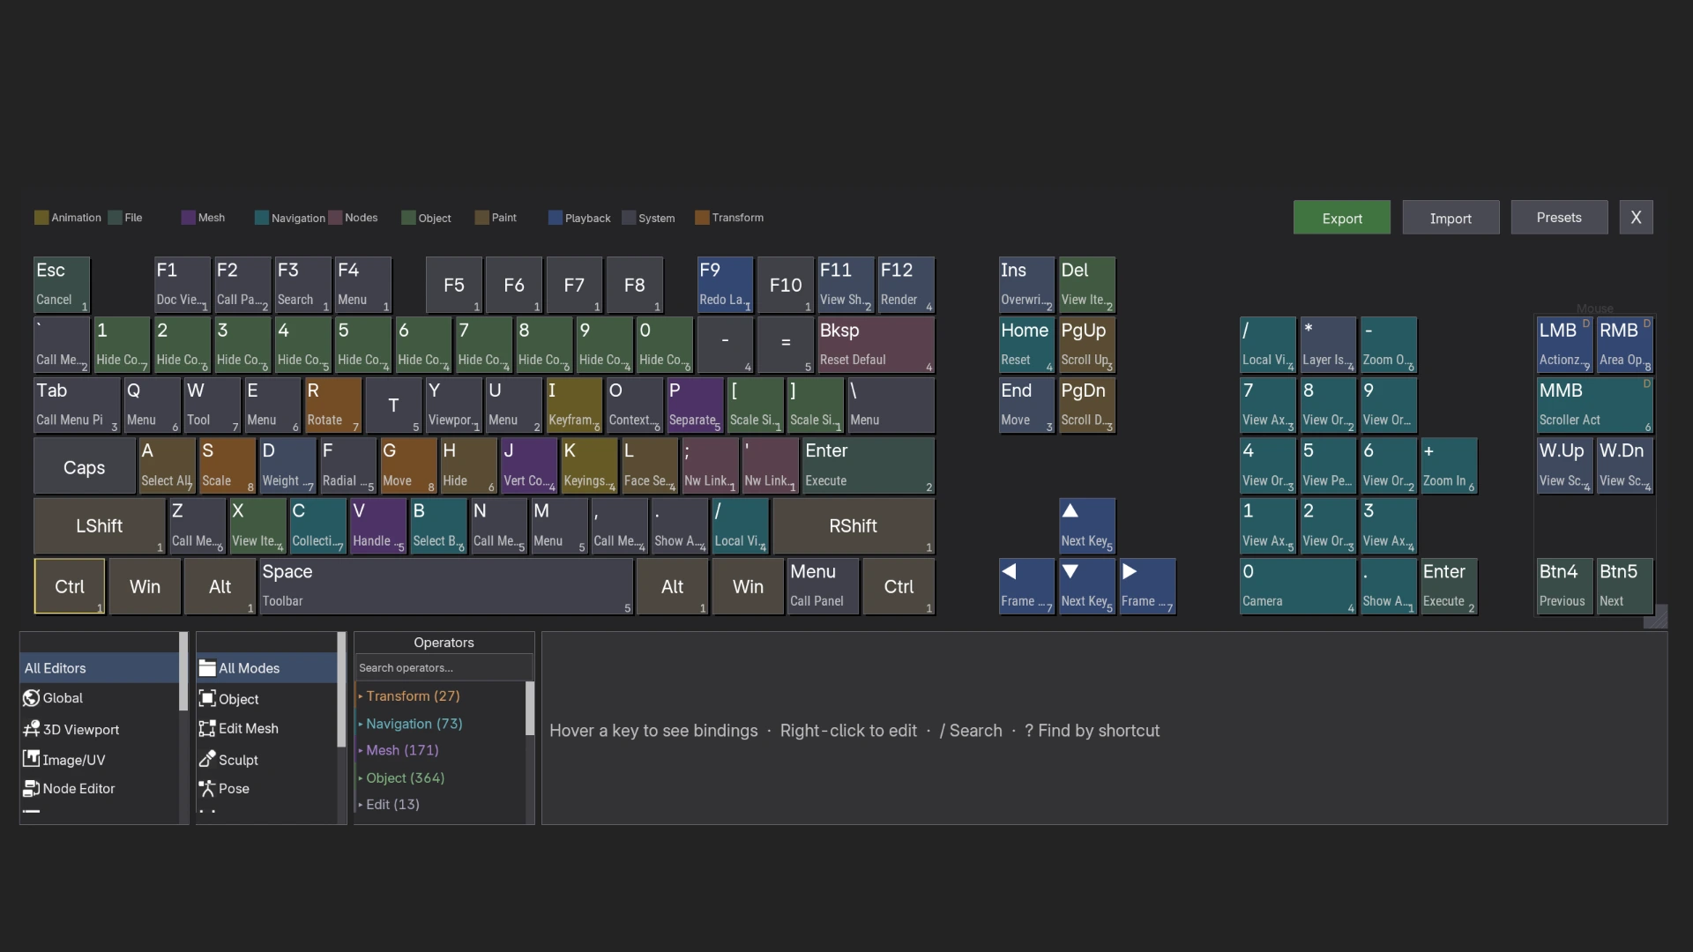Click the Import button
This screenshot has width=1693, height=952.
[1451, 218]
